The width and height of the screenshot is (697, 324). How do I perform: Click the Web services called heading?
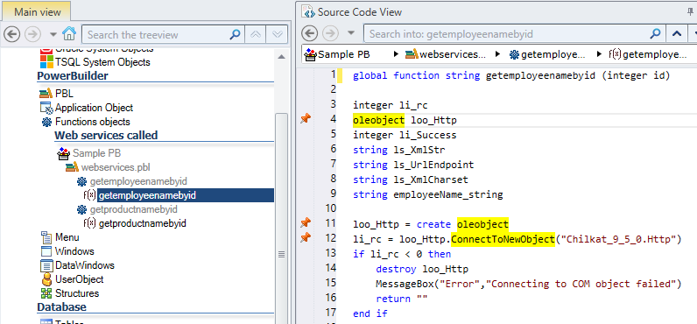[106, 135]
